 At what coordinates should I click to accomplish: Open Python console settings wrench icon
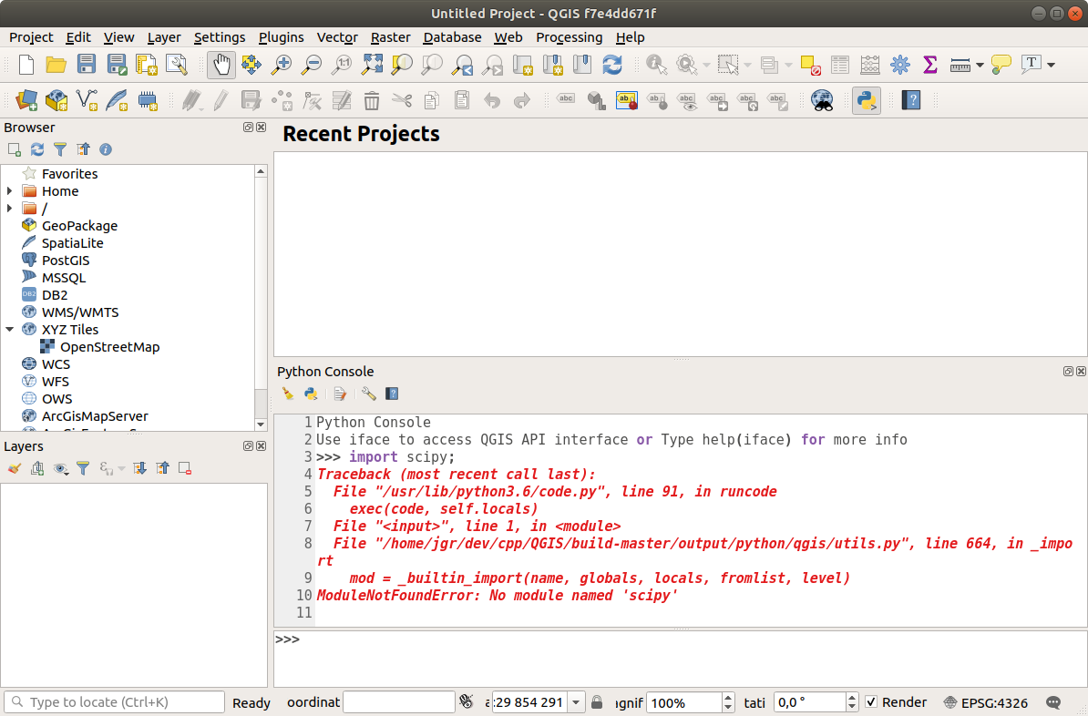tap(368, 394)
